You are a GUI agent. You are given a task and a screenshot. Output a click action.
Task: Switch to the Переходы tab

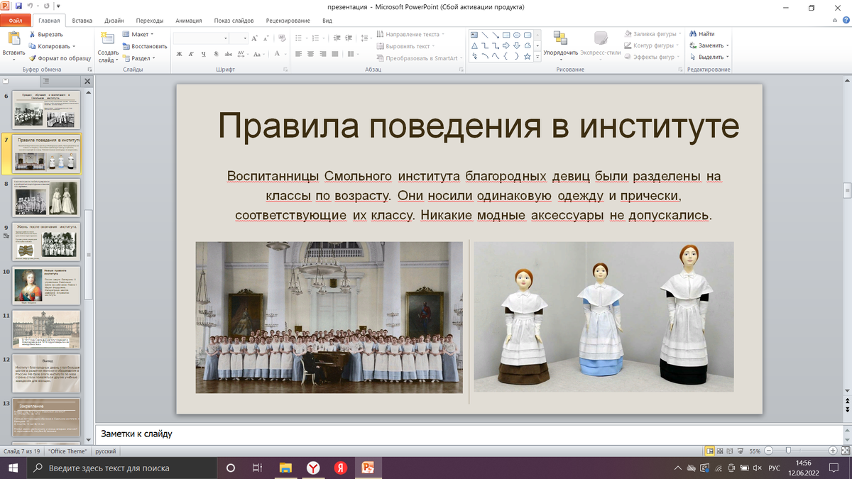point(149,21)
